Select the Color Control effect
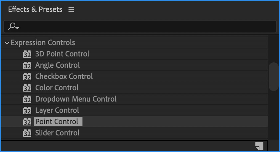Screen dimensions: 280x152 coord(57,88)
